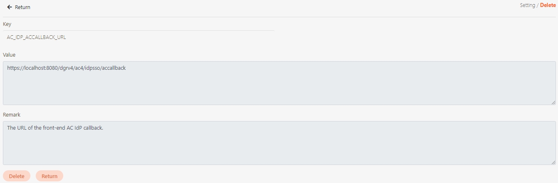The width and height of the screenshot is (558, 183).
Task: Click the back arrow icon
Action: click(9, 7)
